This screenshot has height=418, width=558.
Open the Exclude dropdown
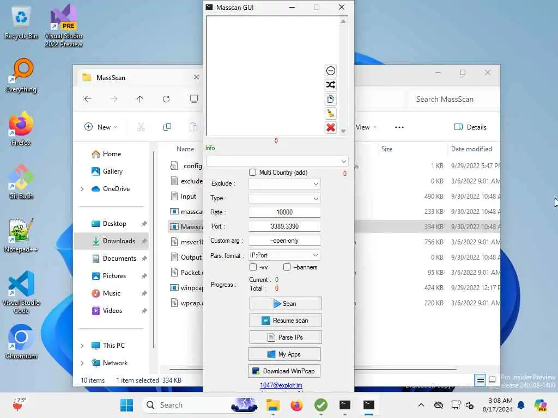click(x=284, y=183)
